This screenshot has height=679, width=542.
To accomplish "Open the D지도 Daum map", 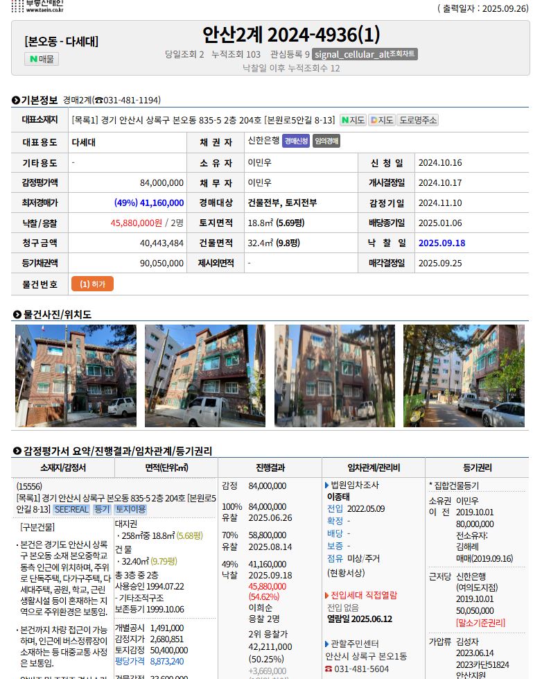I will pyautogui.click(x=381, y=120).
